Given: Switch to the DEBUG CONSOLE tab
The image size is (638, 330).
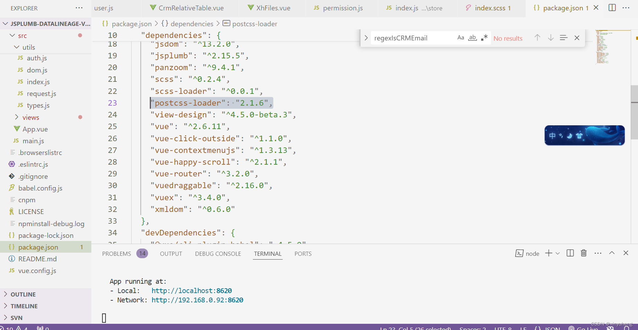Looking at the screenshot, I should [x=218, y=253].
